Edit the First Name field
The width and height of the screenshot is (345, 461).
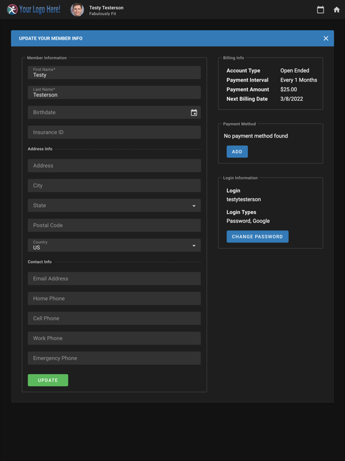point(114,72)
